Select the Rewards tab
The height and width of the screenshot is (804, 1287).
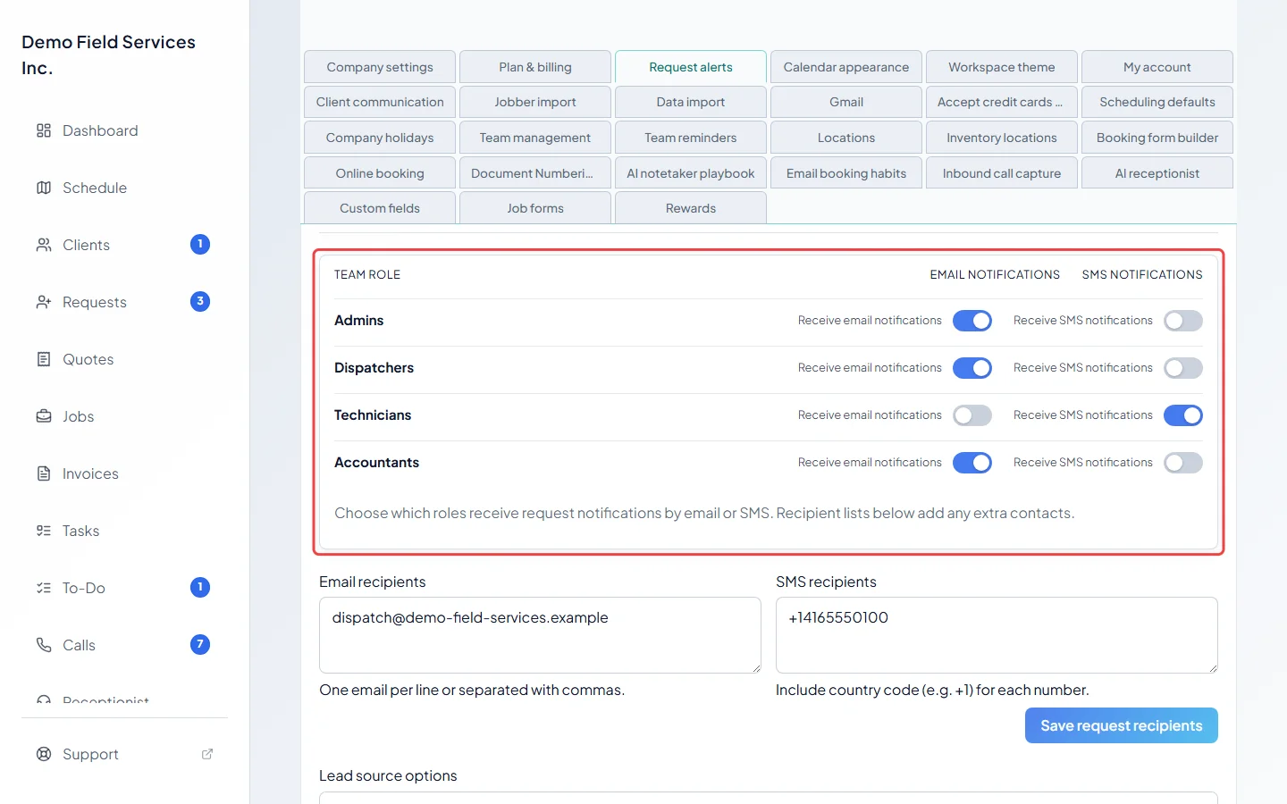(691, 208)
